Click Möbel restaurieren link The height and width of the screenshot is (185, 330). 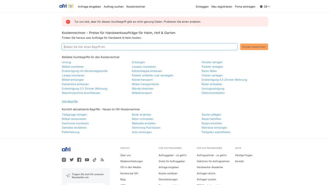pyautogui.click(x=74, y=119)
